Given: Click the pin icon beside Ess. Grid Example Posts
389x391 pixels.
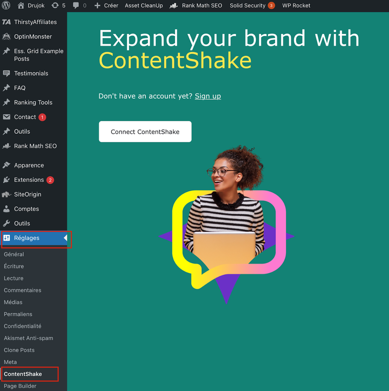Looking at the screenshot, I should (x=6, y=51).
